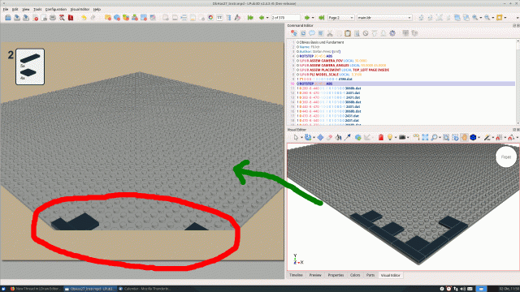
Task: Click the Cut scissors icon in Command Editor
Action: [330, 33]
